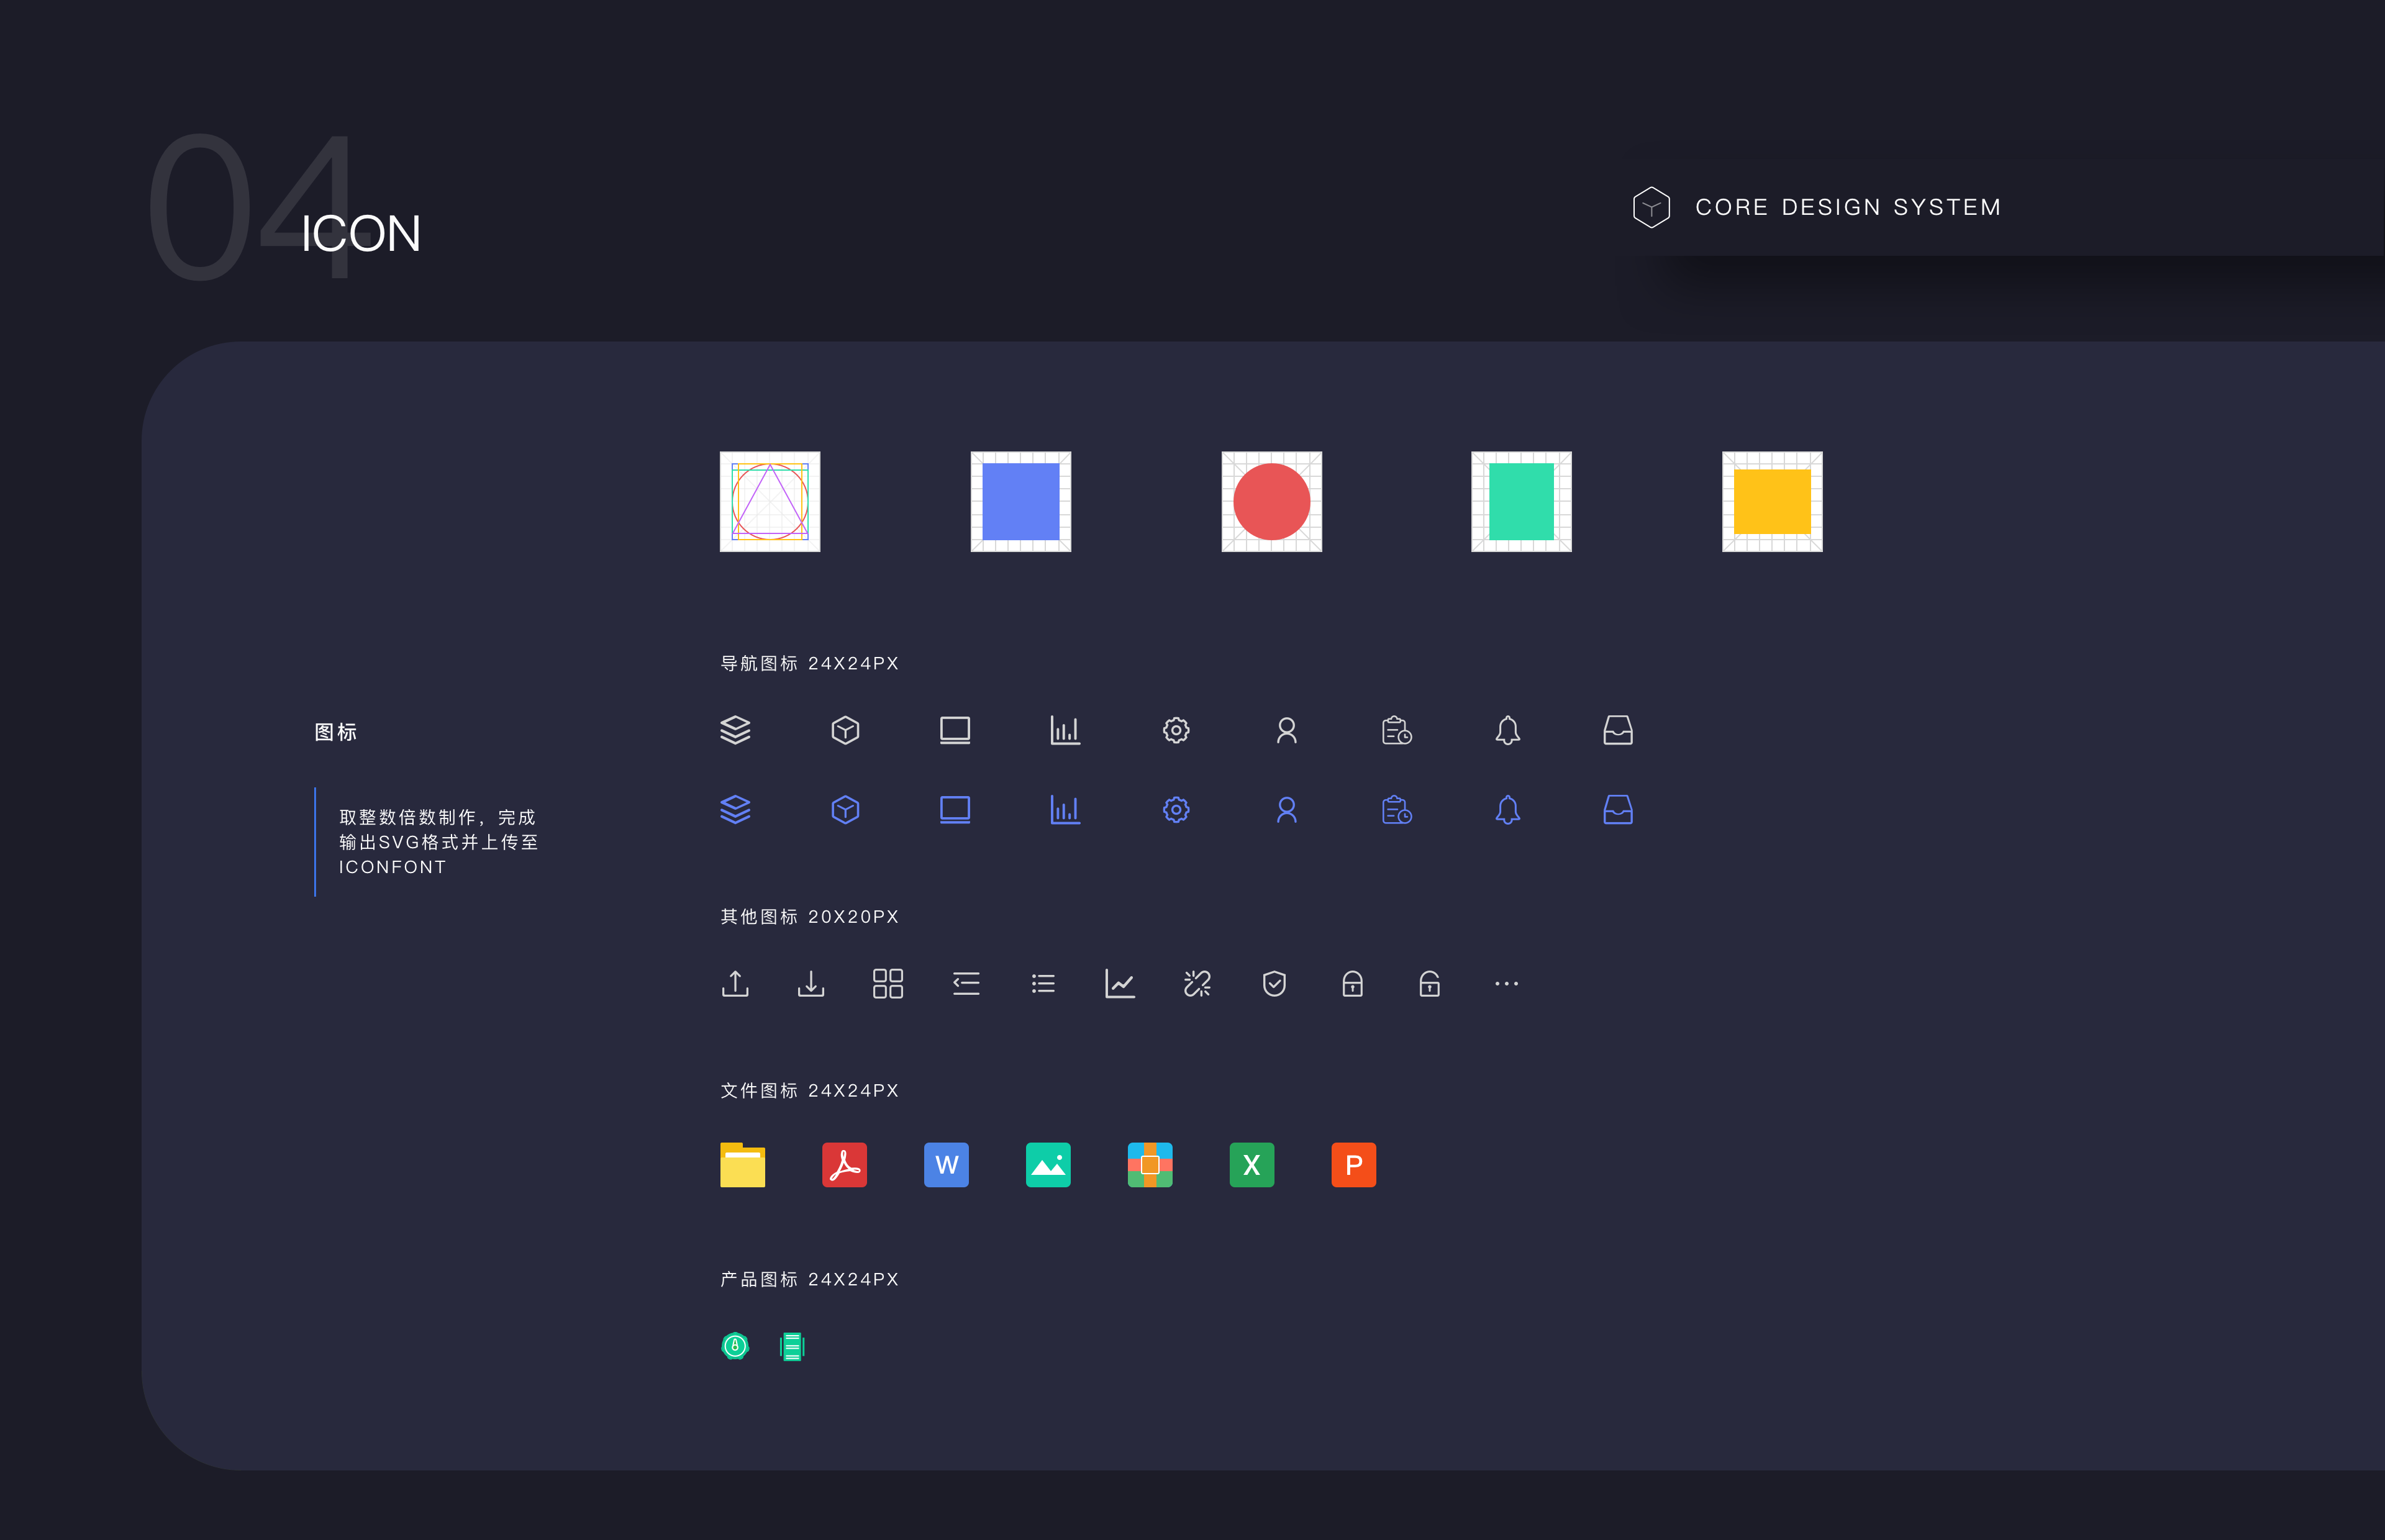This screenshot has width=2385, height=1540.
Task: Click the red PDF file icon
Action: (x=844, y=1165)
